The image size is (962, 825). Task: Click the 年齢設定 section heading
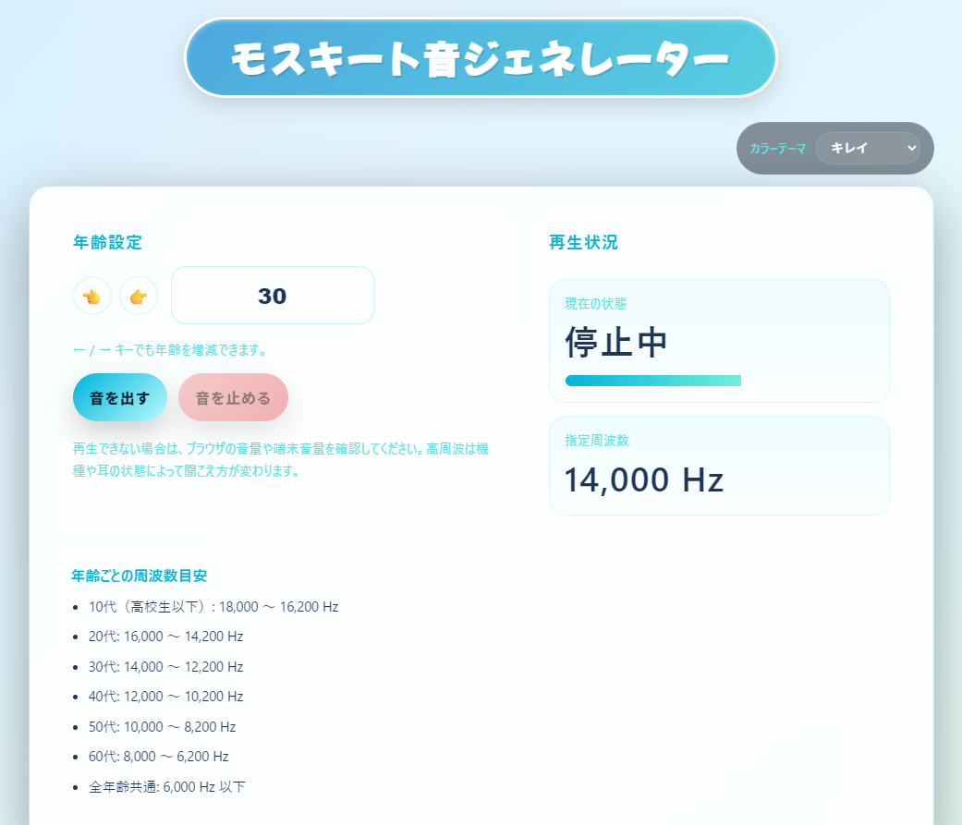[x=107, y=242]
